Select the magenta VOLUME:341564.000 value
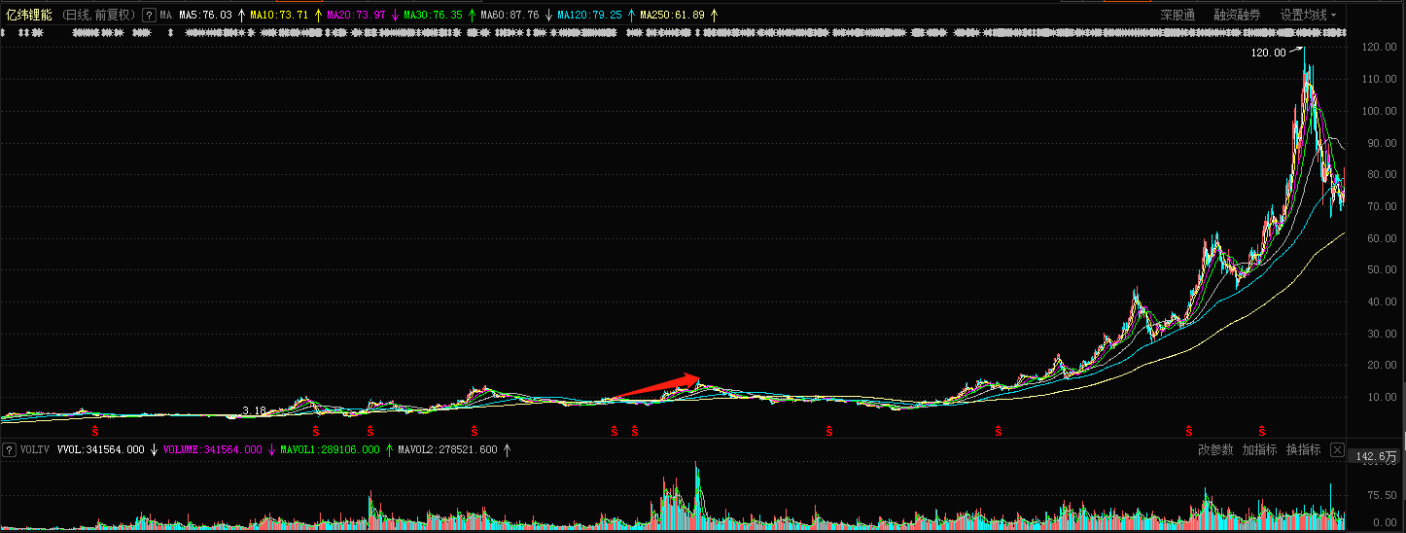This screenshot has width=1406, height=533. pyautogui.click(x=212, y=449)
